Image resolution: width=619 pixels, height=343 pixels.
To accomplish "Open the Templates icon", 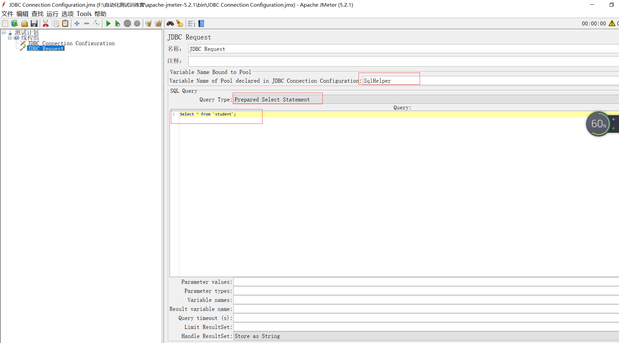I will (14, 23).
